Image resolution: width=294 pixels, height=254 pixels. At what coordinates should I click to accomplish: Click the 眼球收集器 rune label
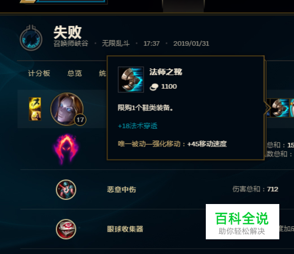point(125,229)
